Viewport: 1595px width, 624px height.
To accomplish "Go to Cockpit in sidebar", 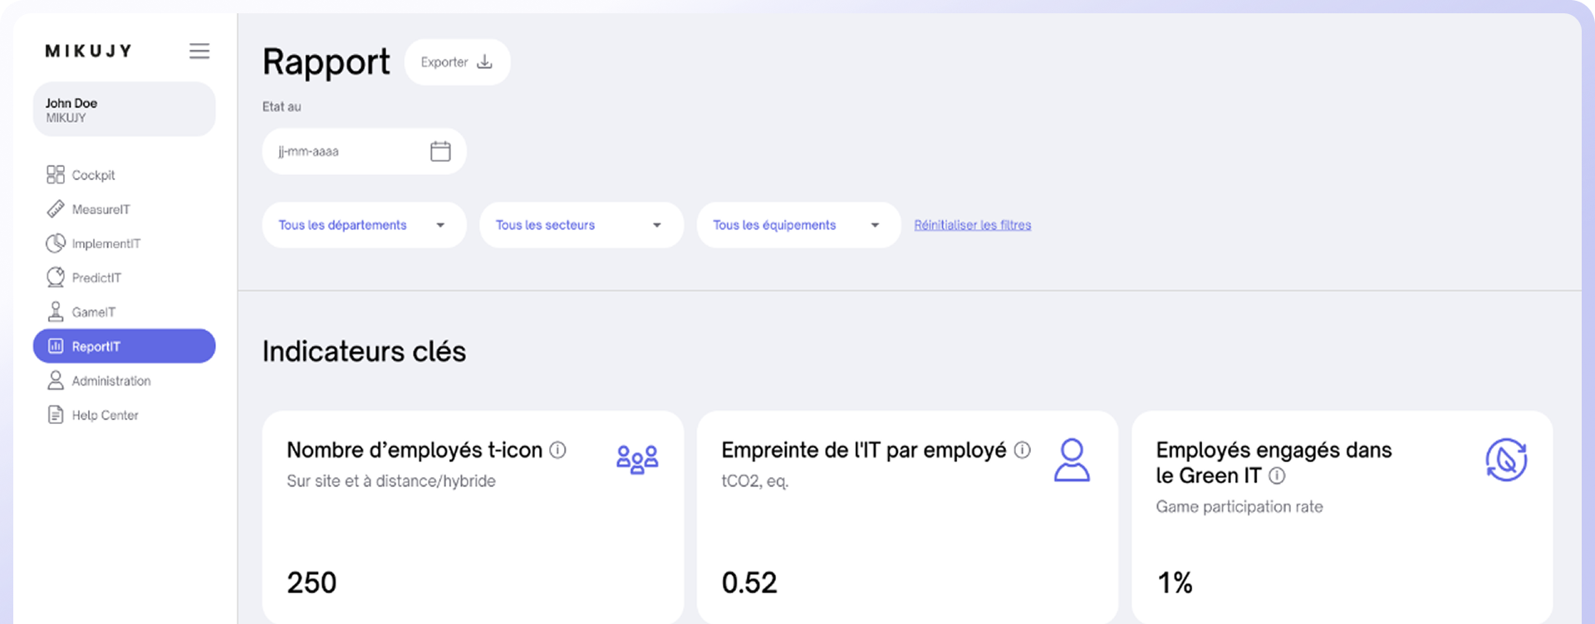I will click(93, 175).
